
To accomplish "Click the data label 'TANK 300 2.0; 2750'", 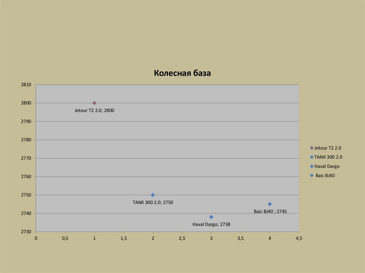I will click(x=153, y=202).
